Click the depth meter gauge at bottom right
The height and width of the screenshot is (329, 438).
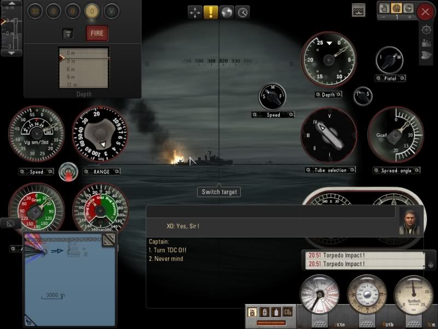tap(413, 295)
